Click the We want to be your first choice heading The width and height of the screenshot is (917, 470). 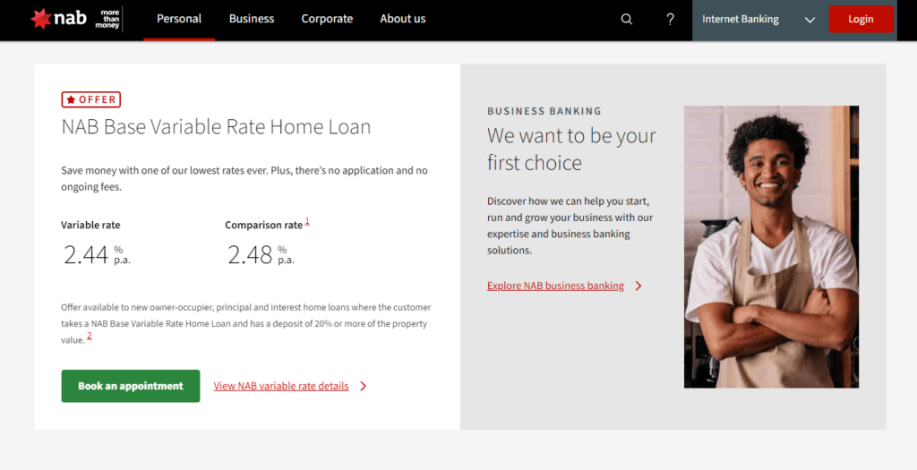click(571, 150)
